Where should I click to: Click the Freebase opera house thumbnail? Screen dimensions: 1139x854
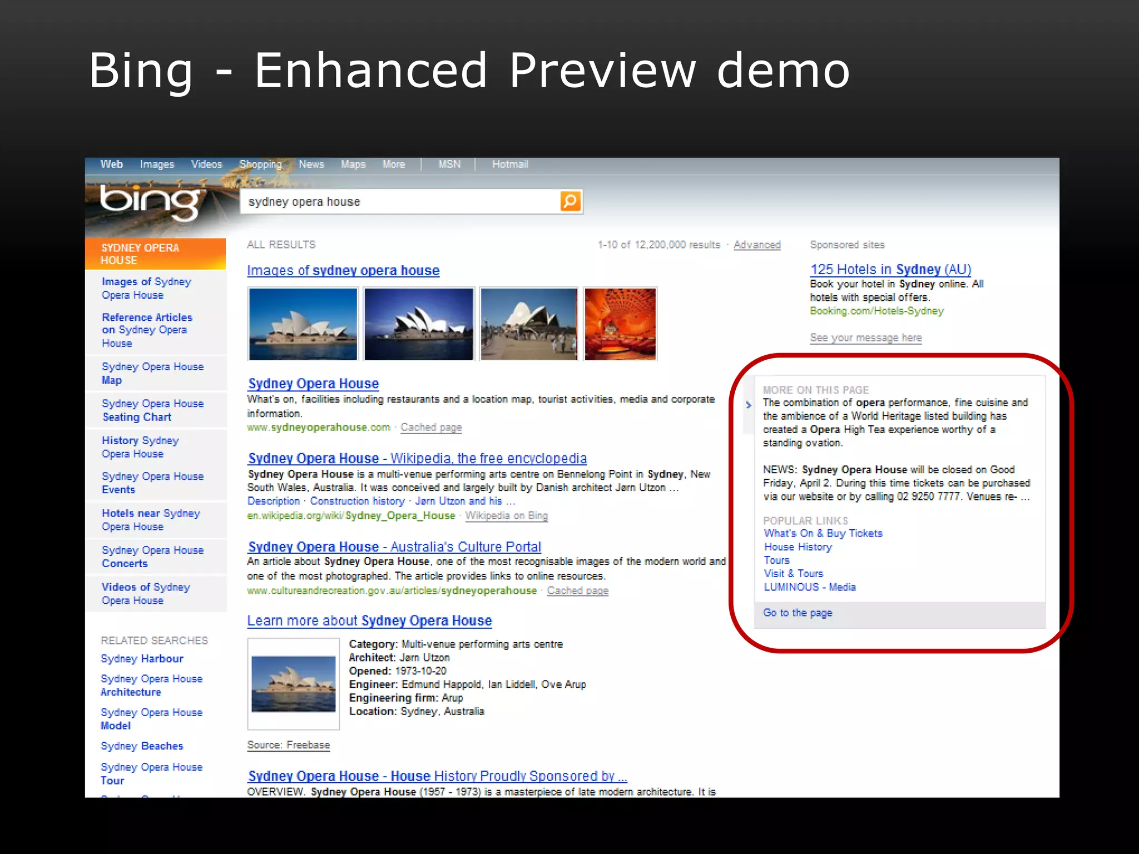click(x=293, y=684)
